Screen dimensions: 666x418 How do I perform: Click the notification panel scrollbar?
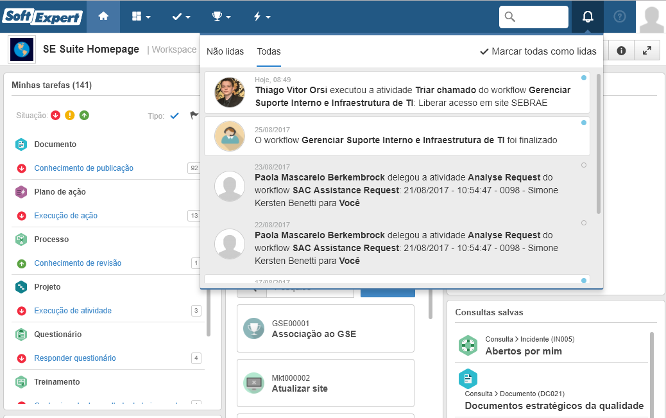click(599, 144)
